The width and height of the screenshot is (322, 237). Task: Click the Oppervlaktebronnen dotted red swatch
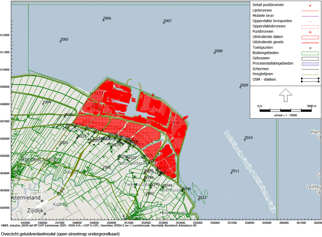coord(310,27)
